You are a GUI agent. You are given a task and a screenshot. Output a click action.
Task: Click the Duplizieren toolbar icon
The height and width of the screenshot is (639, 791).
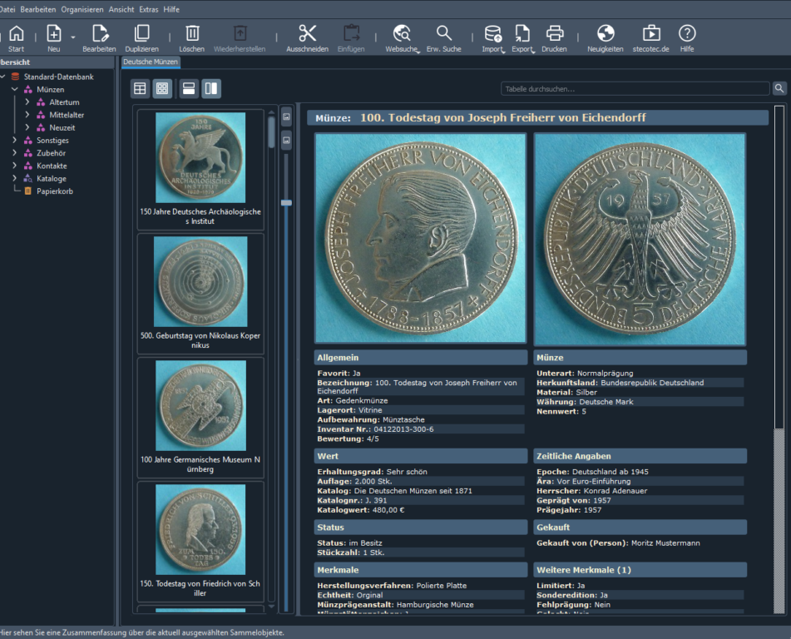click(141, 33)
